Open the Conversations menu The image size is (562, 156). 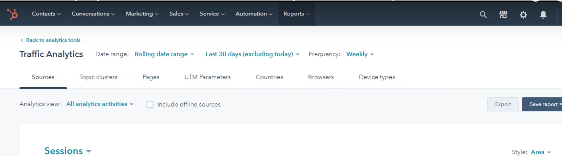pos(93,14)
